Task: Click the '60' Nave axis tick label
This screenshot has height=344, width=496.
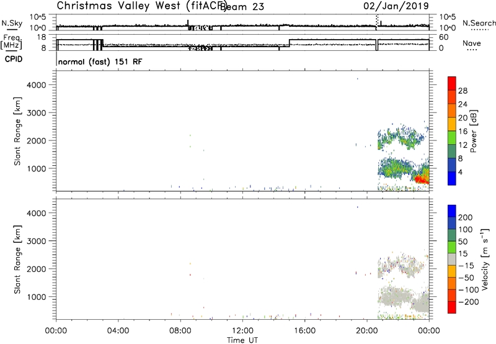Action: coord(444,37)
